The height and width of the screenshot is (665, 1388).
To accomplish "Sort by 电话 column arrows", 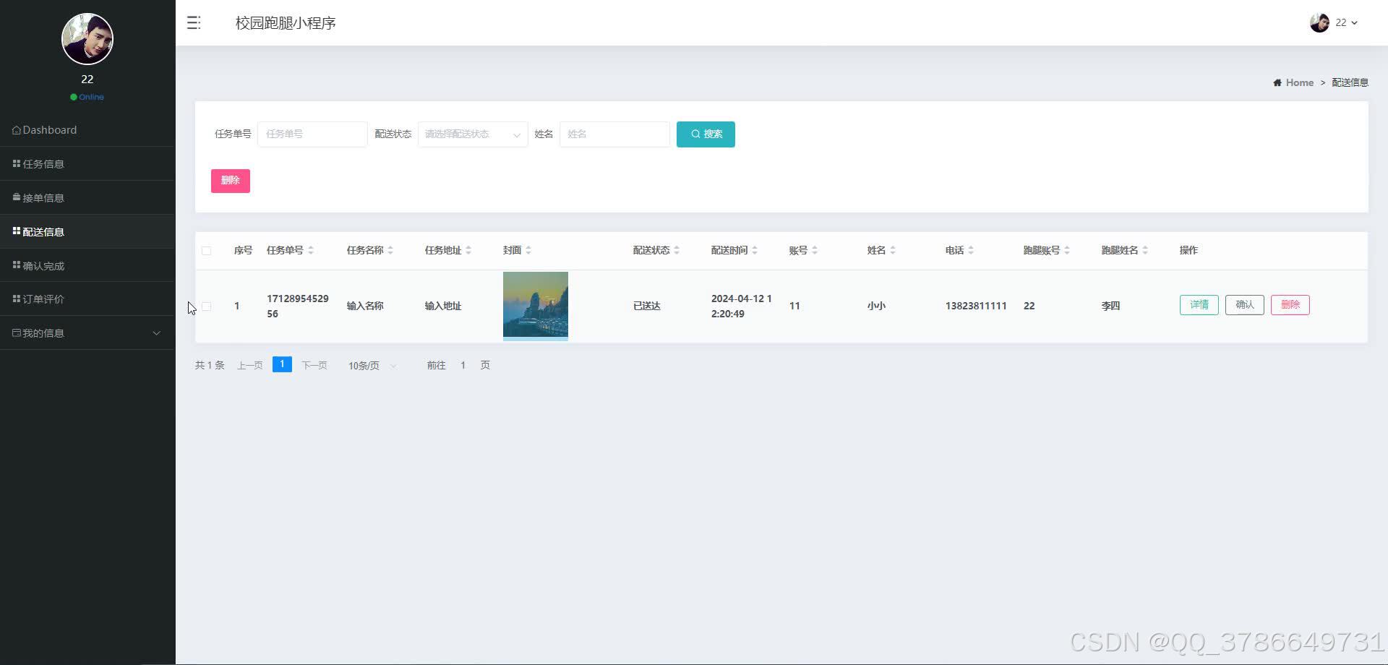I will coord(971,251).
